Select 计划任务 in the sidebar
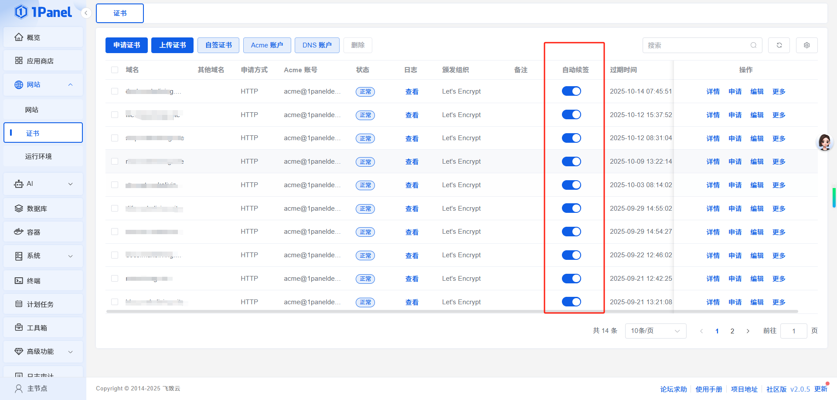 (40, 304)
